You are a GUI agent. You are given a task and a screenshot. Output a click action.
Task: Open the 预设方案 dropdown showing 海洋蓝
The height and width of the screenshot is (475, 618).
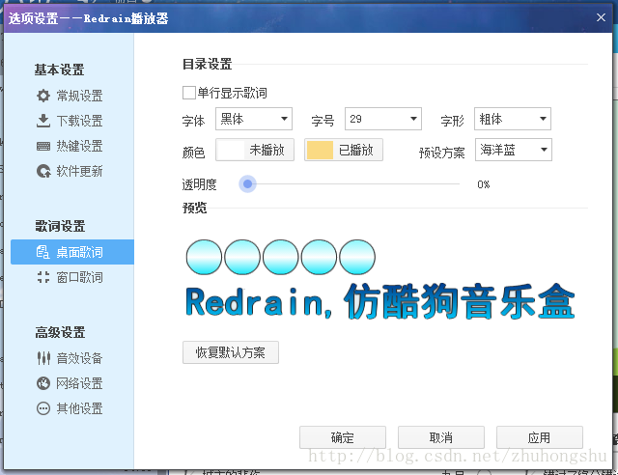[514, 150]
